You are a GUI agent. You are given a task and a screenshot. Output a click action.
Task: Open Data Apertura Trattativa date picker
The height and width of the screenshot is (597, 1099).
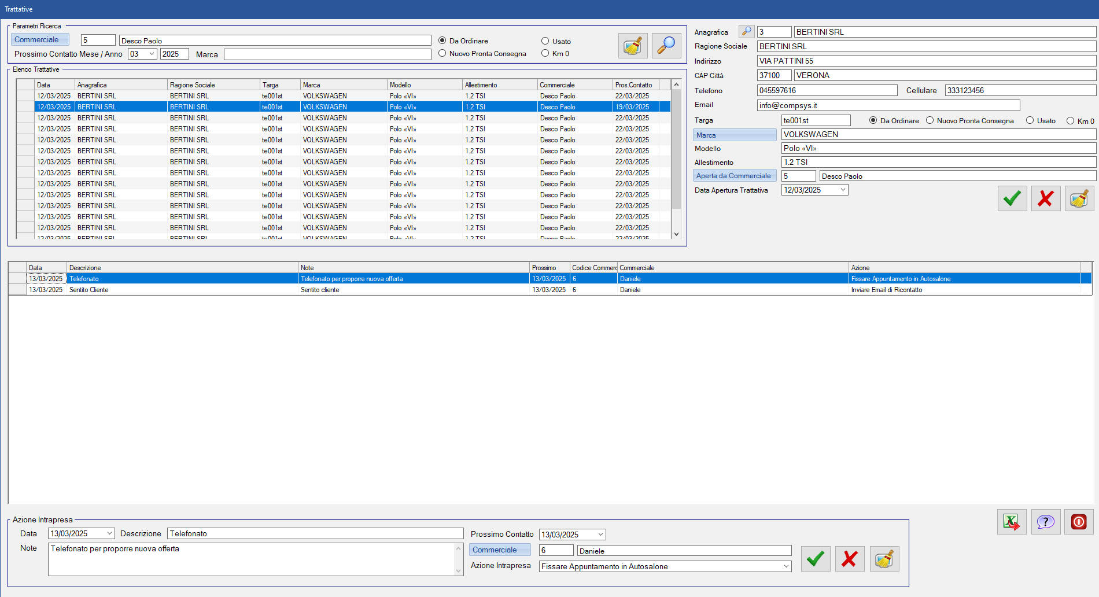coord(843,190)
